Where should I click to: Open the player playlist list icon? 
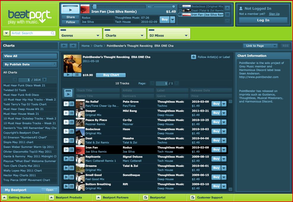coord(228,14)
